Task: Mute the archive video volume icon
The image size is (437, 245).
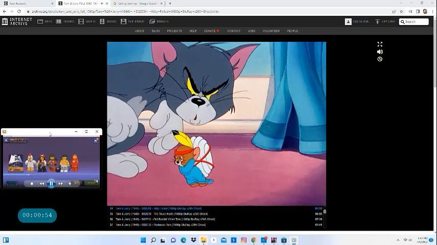Action: click(380, 52)
